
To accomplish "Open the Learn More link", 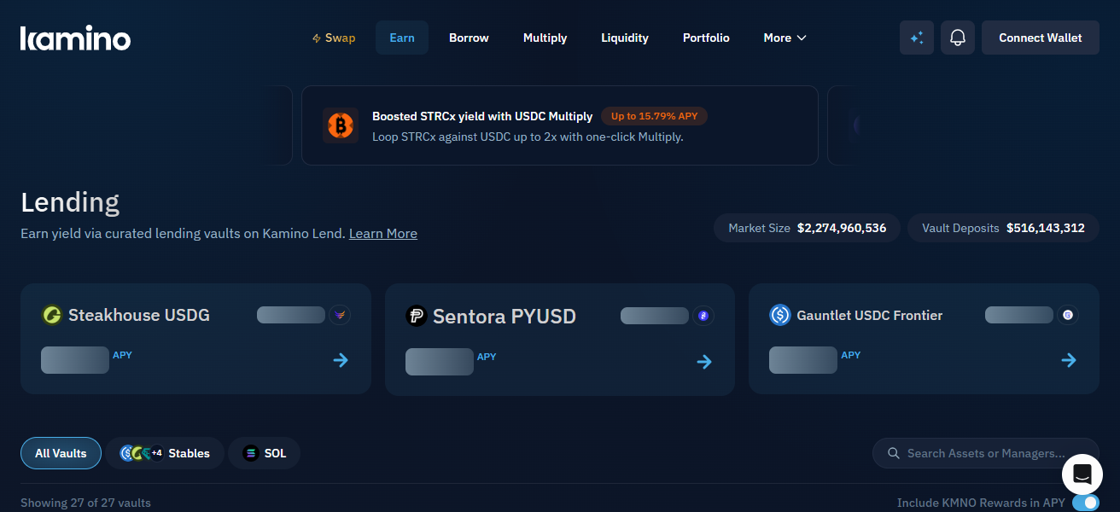I will (383, 233).
